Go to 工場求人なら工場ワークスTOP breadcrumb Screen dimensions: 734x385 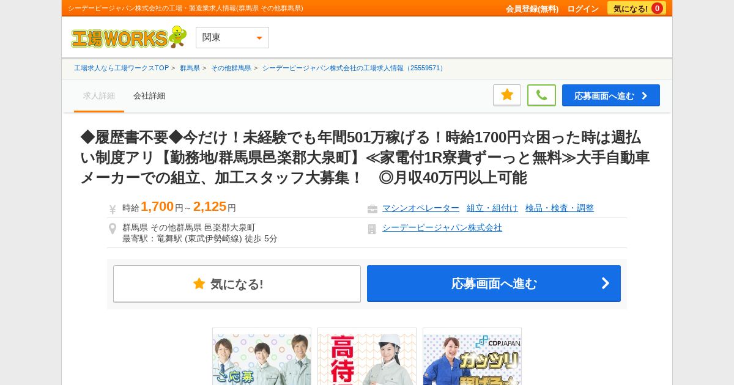[x=121, y=68]
